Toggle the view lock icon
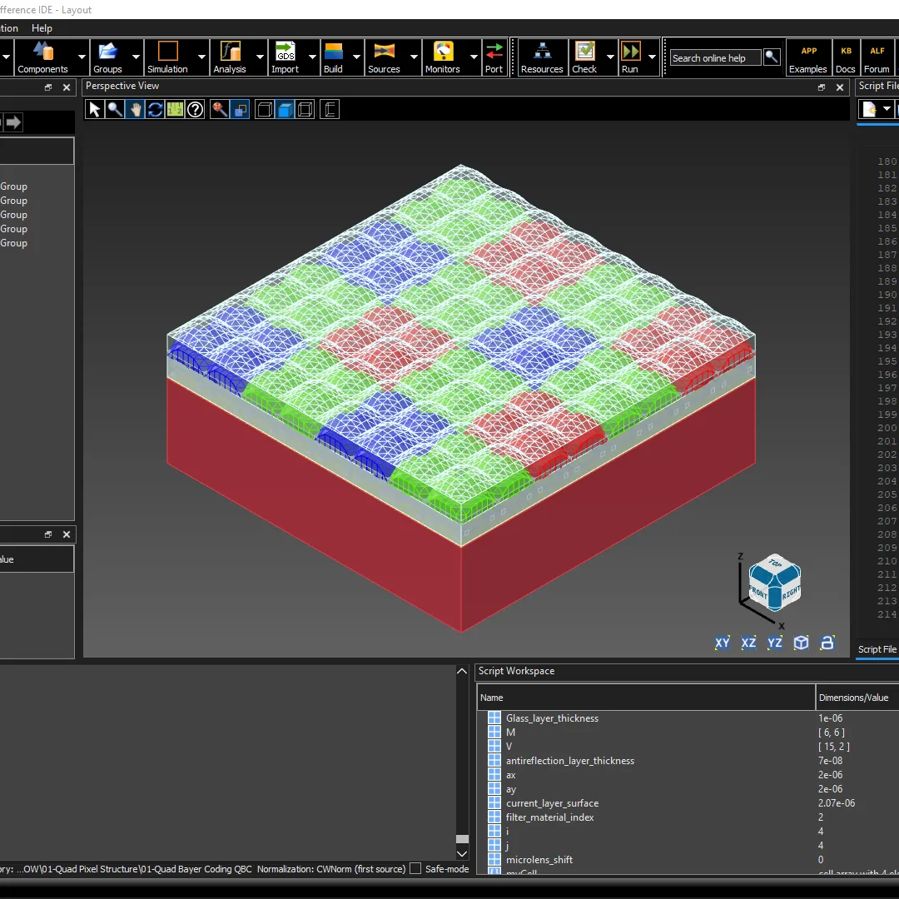Viewport: 899px width, 899px height. (827, 643)
